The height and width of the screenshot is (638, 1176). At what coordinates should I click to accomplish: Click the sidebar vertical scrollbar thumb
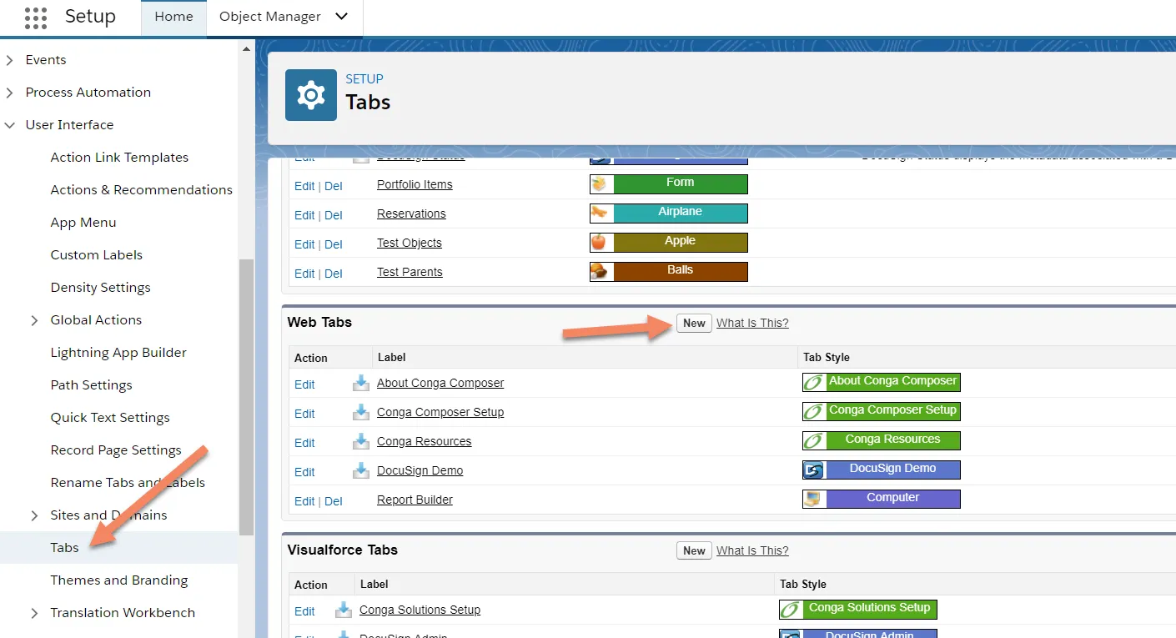tap(246, 397)
